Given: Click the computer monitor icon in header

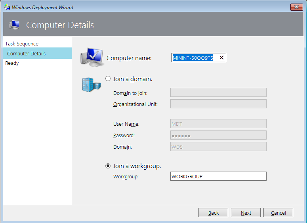Looking at the screenshot, I should pyautogui.click(x=14, y=25).
